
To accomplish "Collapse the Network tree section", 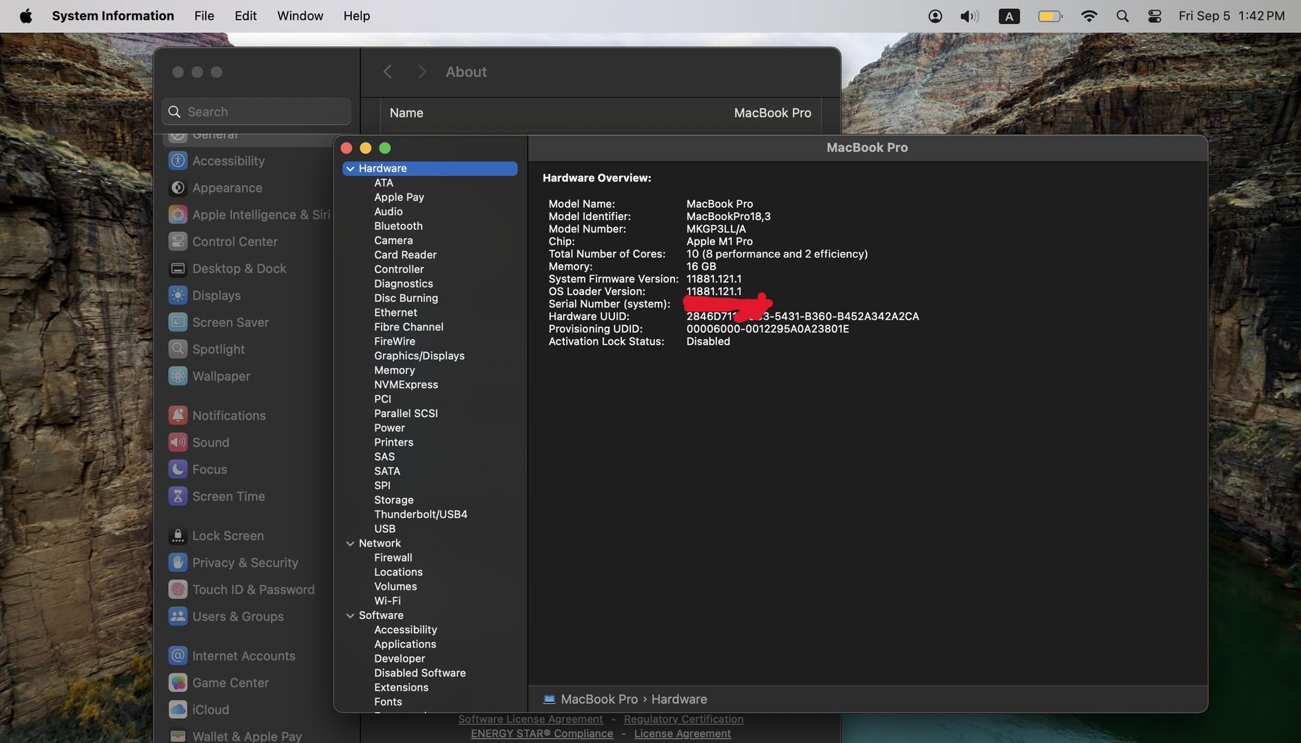I will 350,543.
